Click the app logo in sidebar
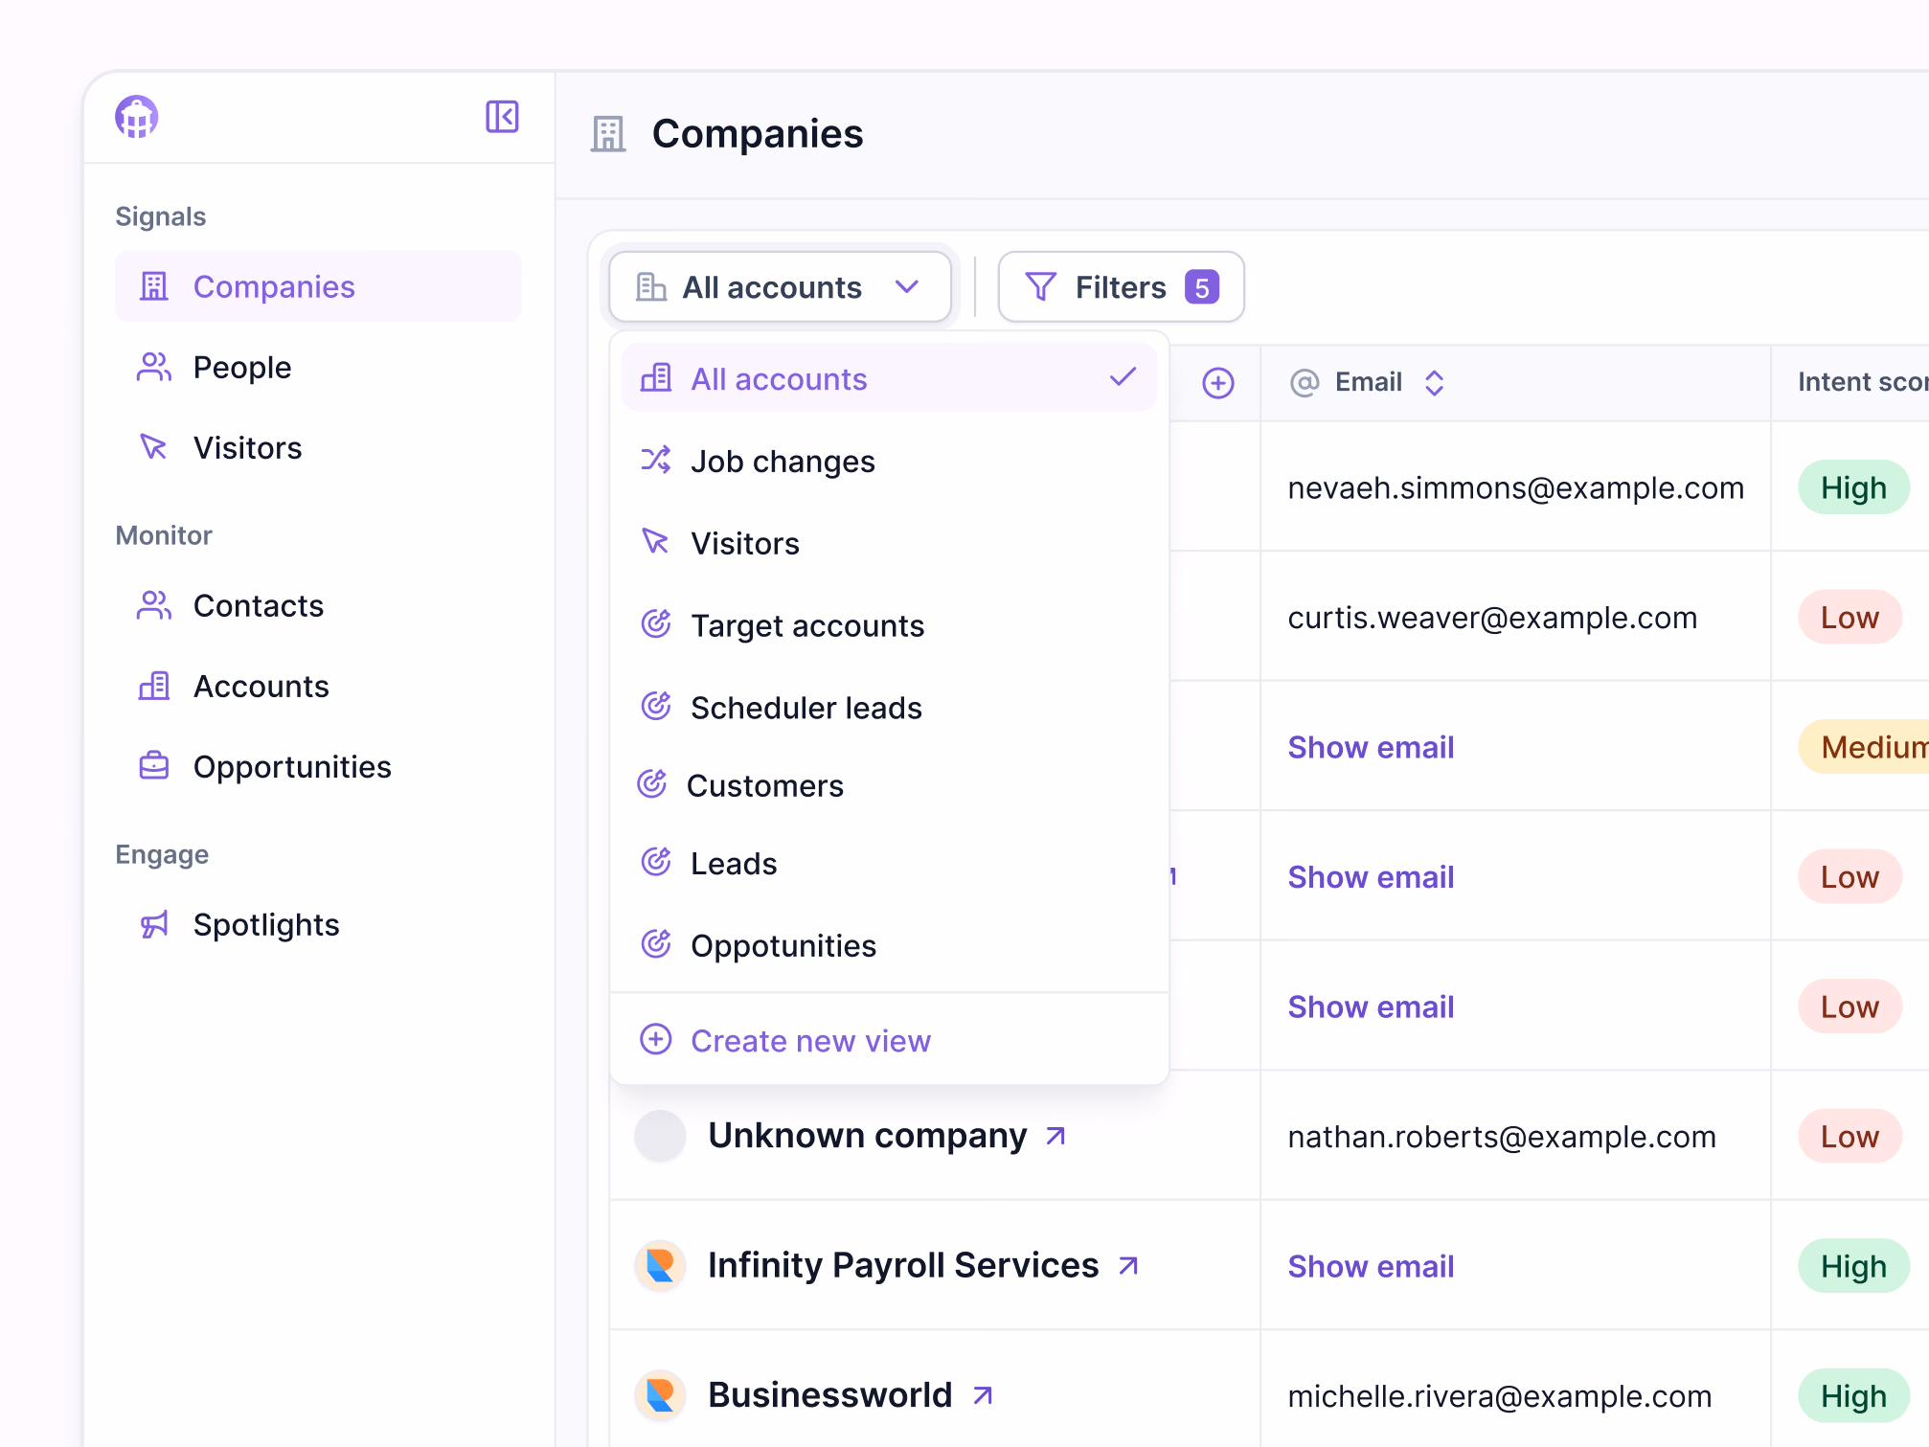The width and height of the screenshot is (1929, 1447). pos(137,117)
